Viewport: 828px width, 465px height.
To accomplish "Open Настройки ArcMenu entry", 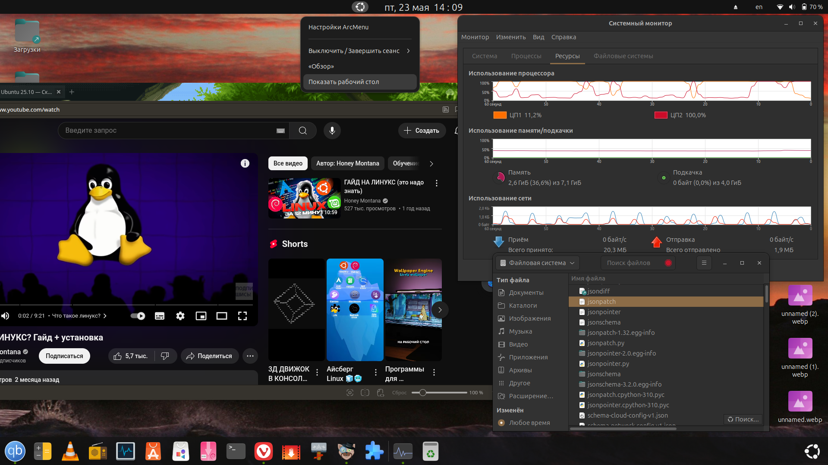I will (x=359, y=27).
